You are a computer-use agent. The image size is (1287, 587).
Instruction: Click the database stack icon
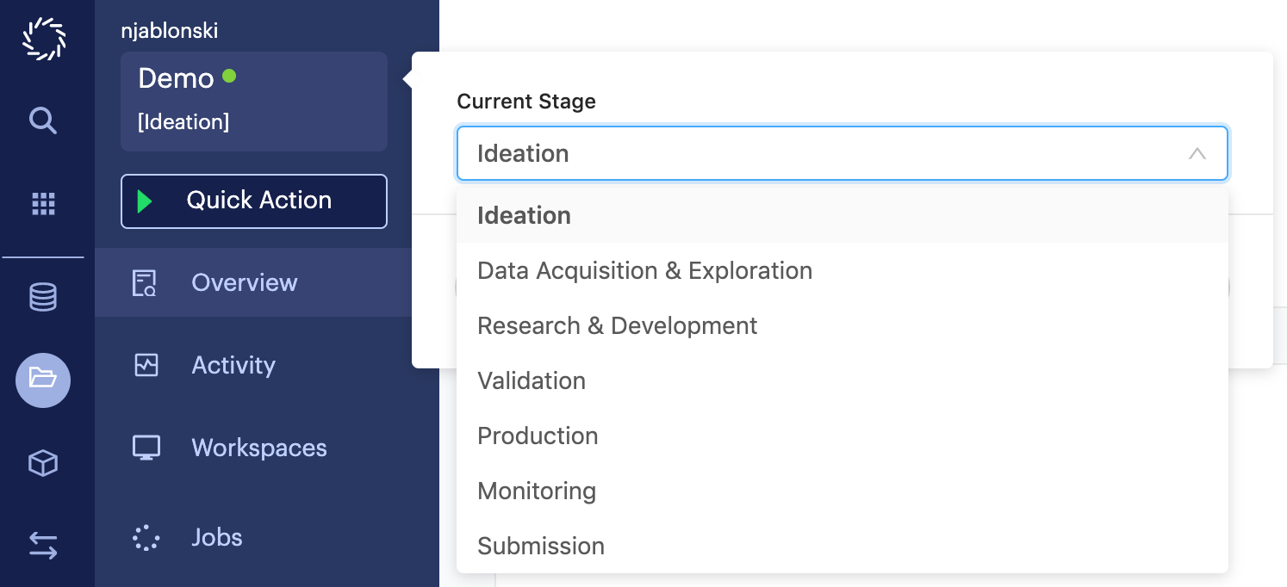(43, 297)
